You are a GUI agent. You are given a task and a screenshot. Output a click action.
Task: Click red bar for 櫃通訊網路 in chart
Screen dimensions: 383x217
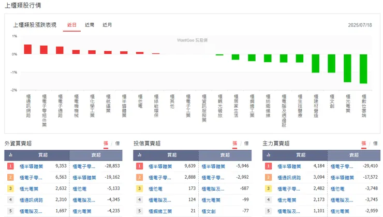click(28, 49)
